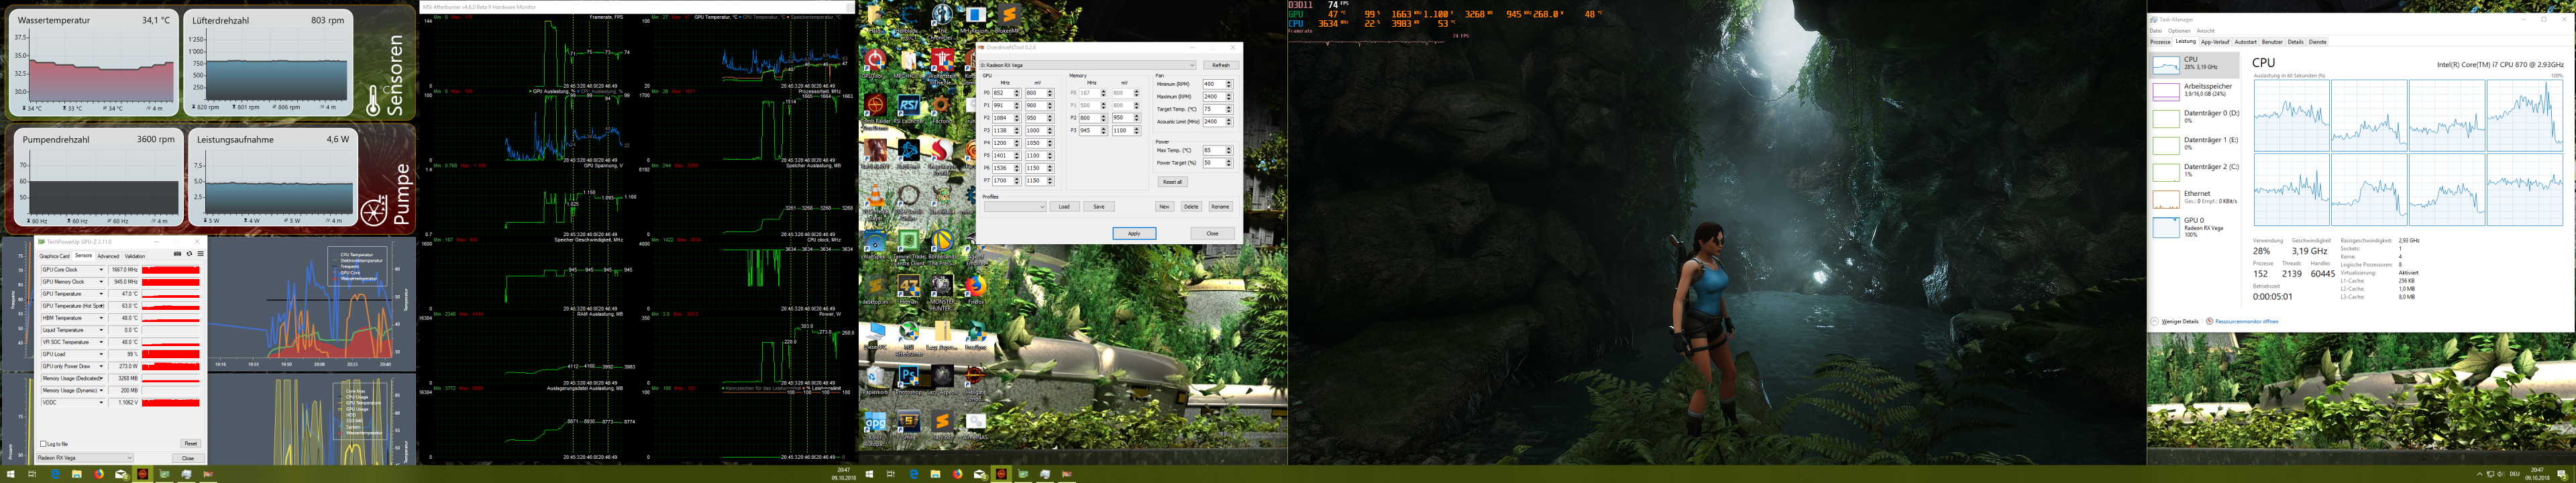The image size is (2576, 483).
Task: Open the GPU-Z screenshot camera icon
Action: (x=178, y=254)
